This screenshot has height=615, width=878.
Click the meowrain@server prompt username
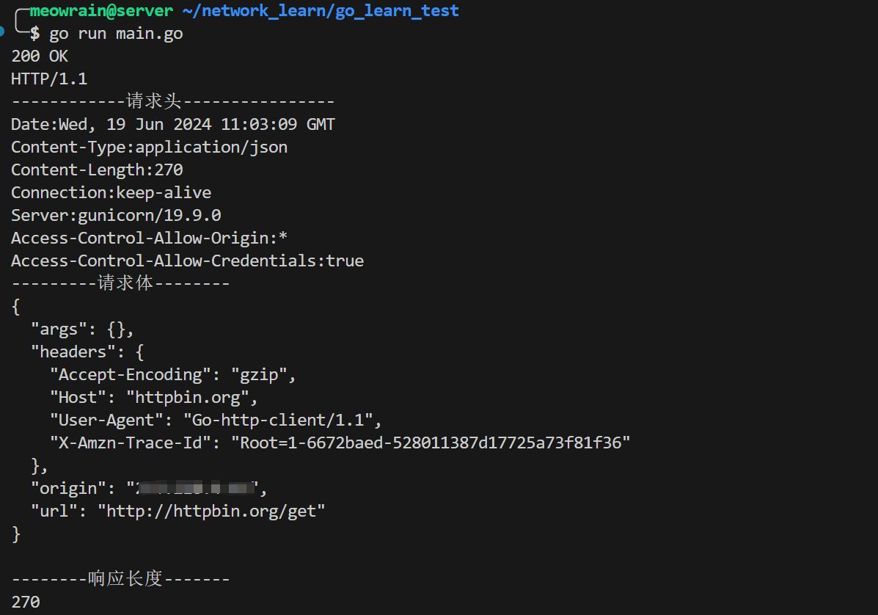[102, 11]
